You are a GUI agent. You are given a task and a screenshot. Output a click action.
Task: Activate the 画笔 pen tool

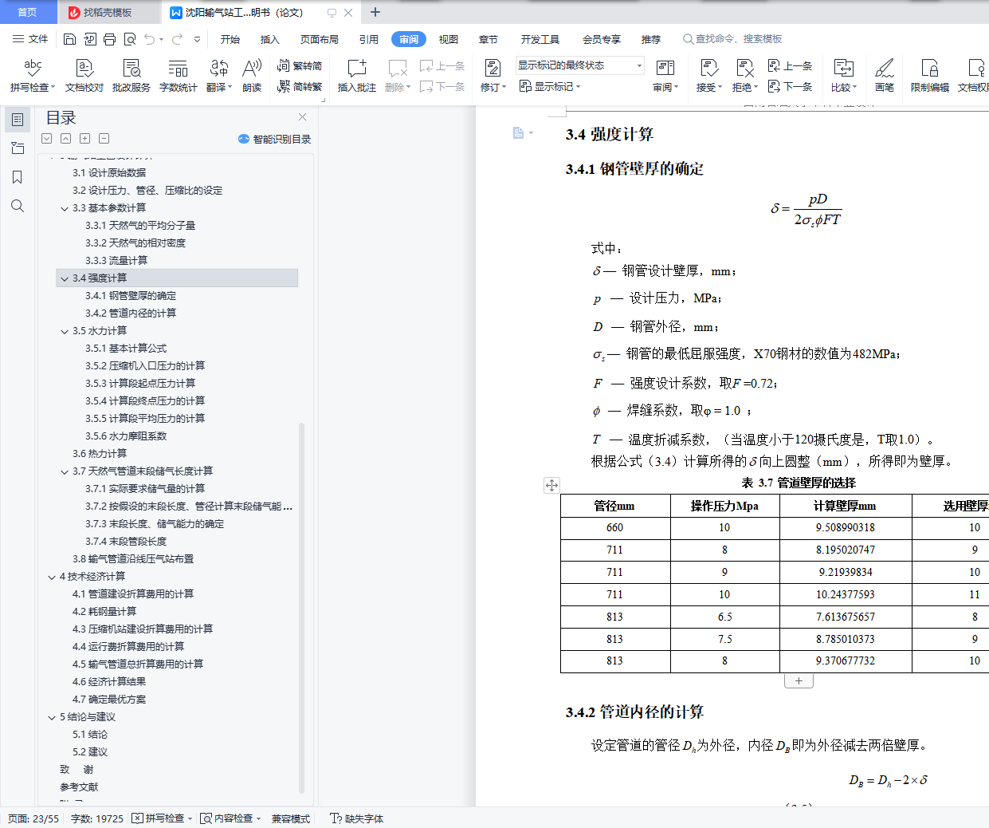(x=885, y=76)
